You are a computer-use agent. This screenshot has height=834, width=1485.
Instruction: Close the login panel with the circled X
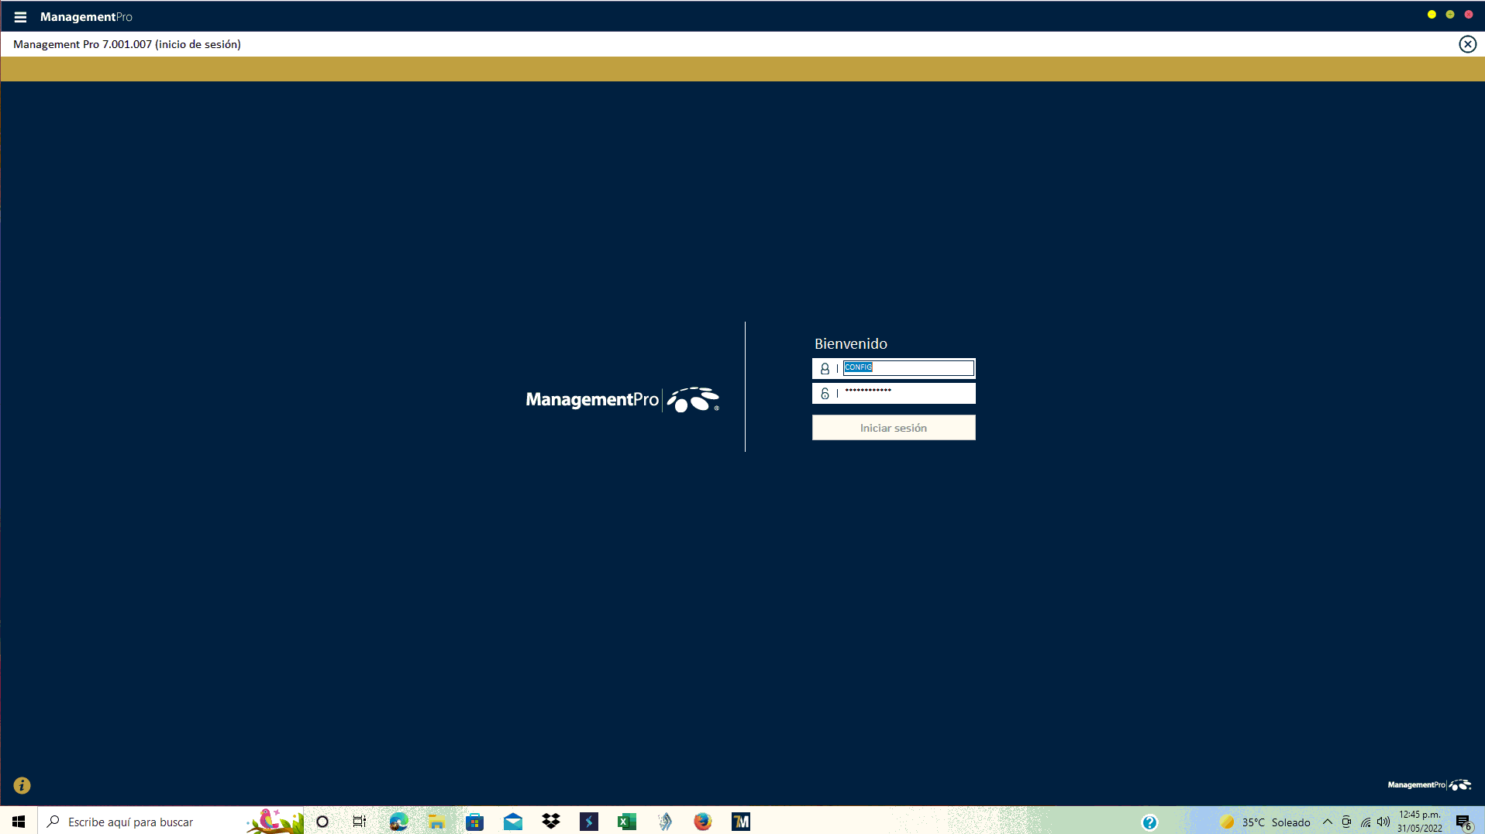pyautogui.click(x=1467, y=44)
